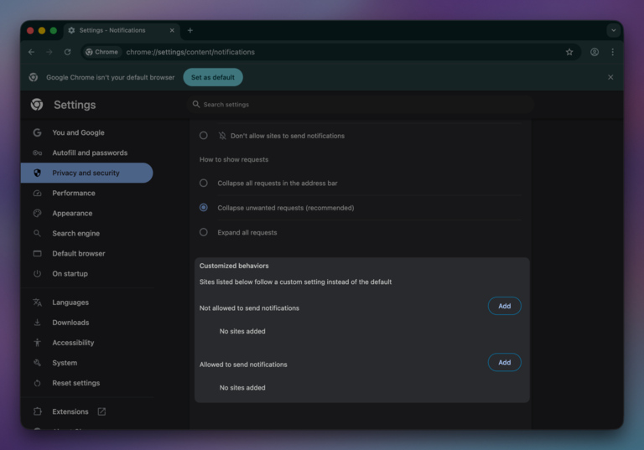
Task: Click the shield icon for Privacy
Action: [38, 173]
